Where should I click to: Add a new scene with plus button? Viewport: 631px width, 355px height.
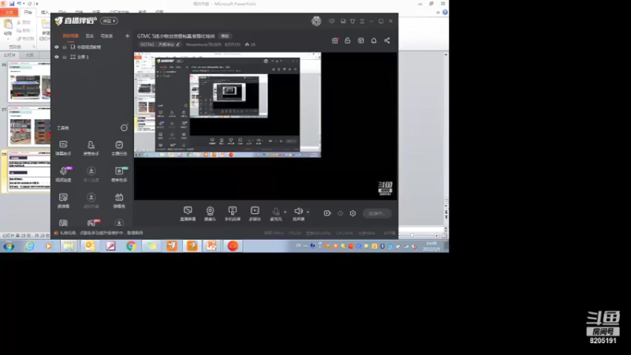tap(127, 35)
